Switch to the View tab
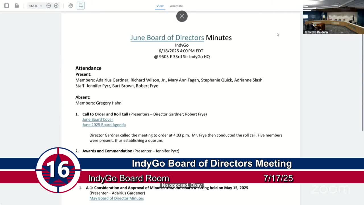Image resolution: width=364 pixels, height=205 pixels. (160, 6)
